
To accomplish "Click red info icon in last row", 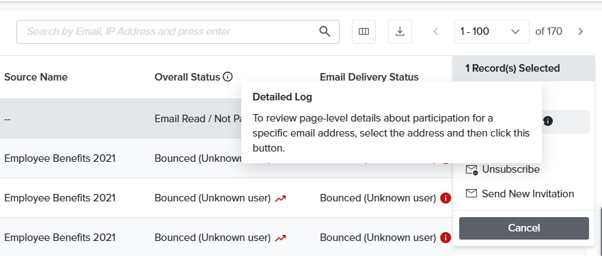I will point(446,238).
